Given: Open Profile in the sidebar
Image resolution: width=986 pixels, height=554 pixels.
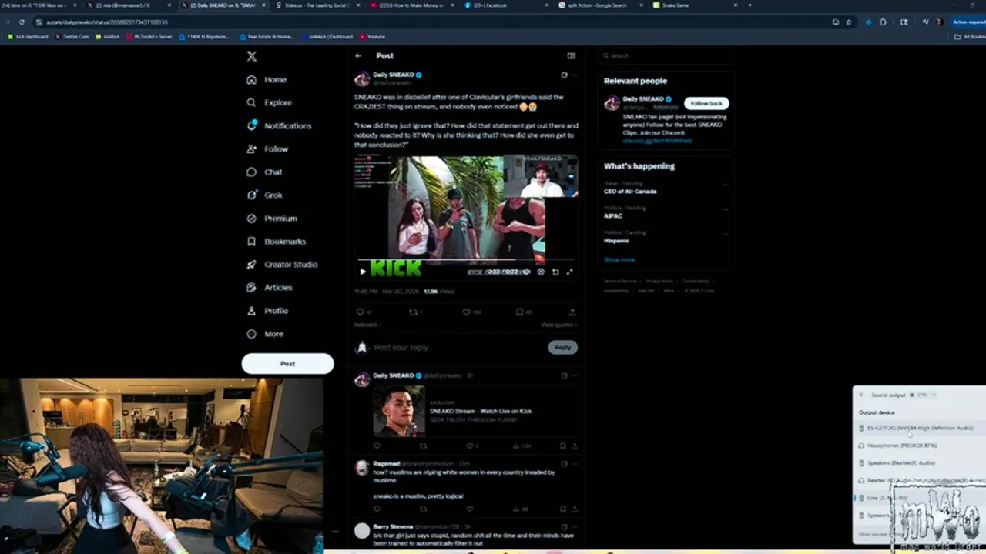Looking at the screenshot, I should click(x=267, y=311).
